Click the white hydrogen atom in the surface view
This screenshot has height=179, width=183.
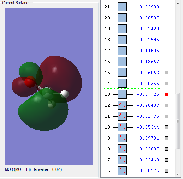tap(65, 94)
